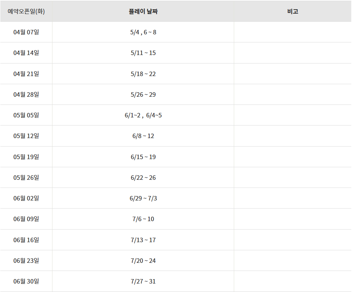Click the 05월 05일 open date

pyautogui.click(x=26, y=115)
